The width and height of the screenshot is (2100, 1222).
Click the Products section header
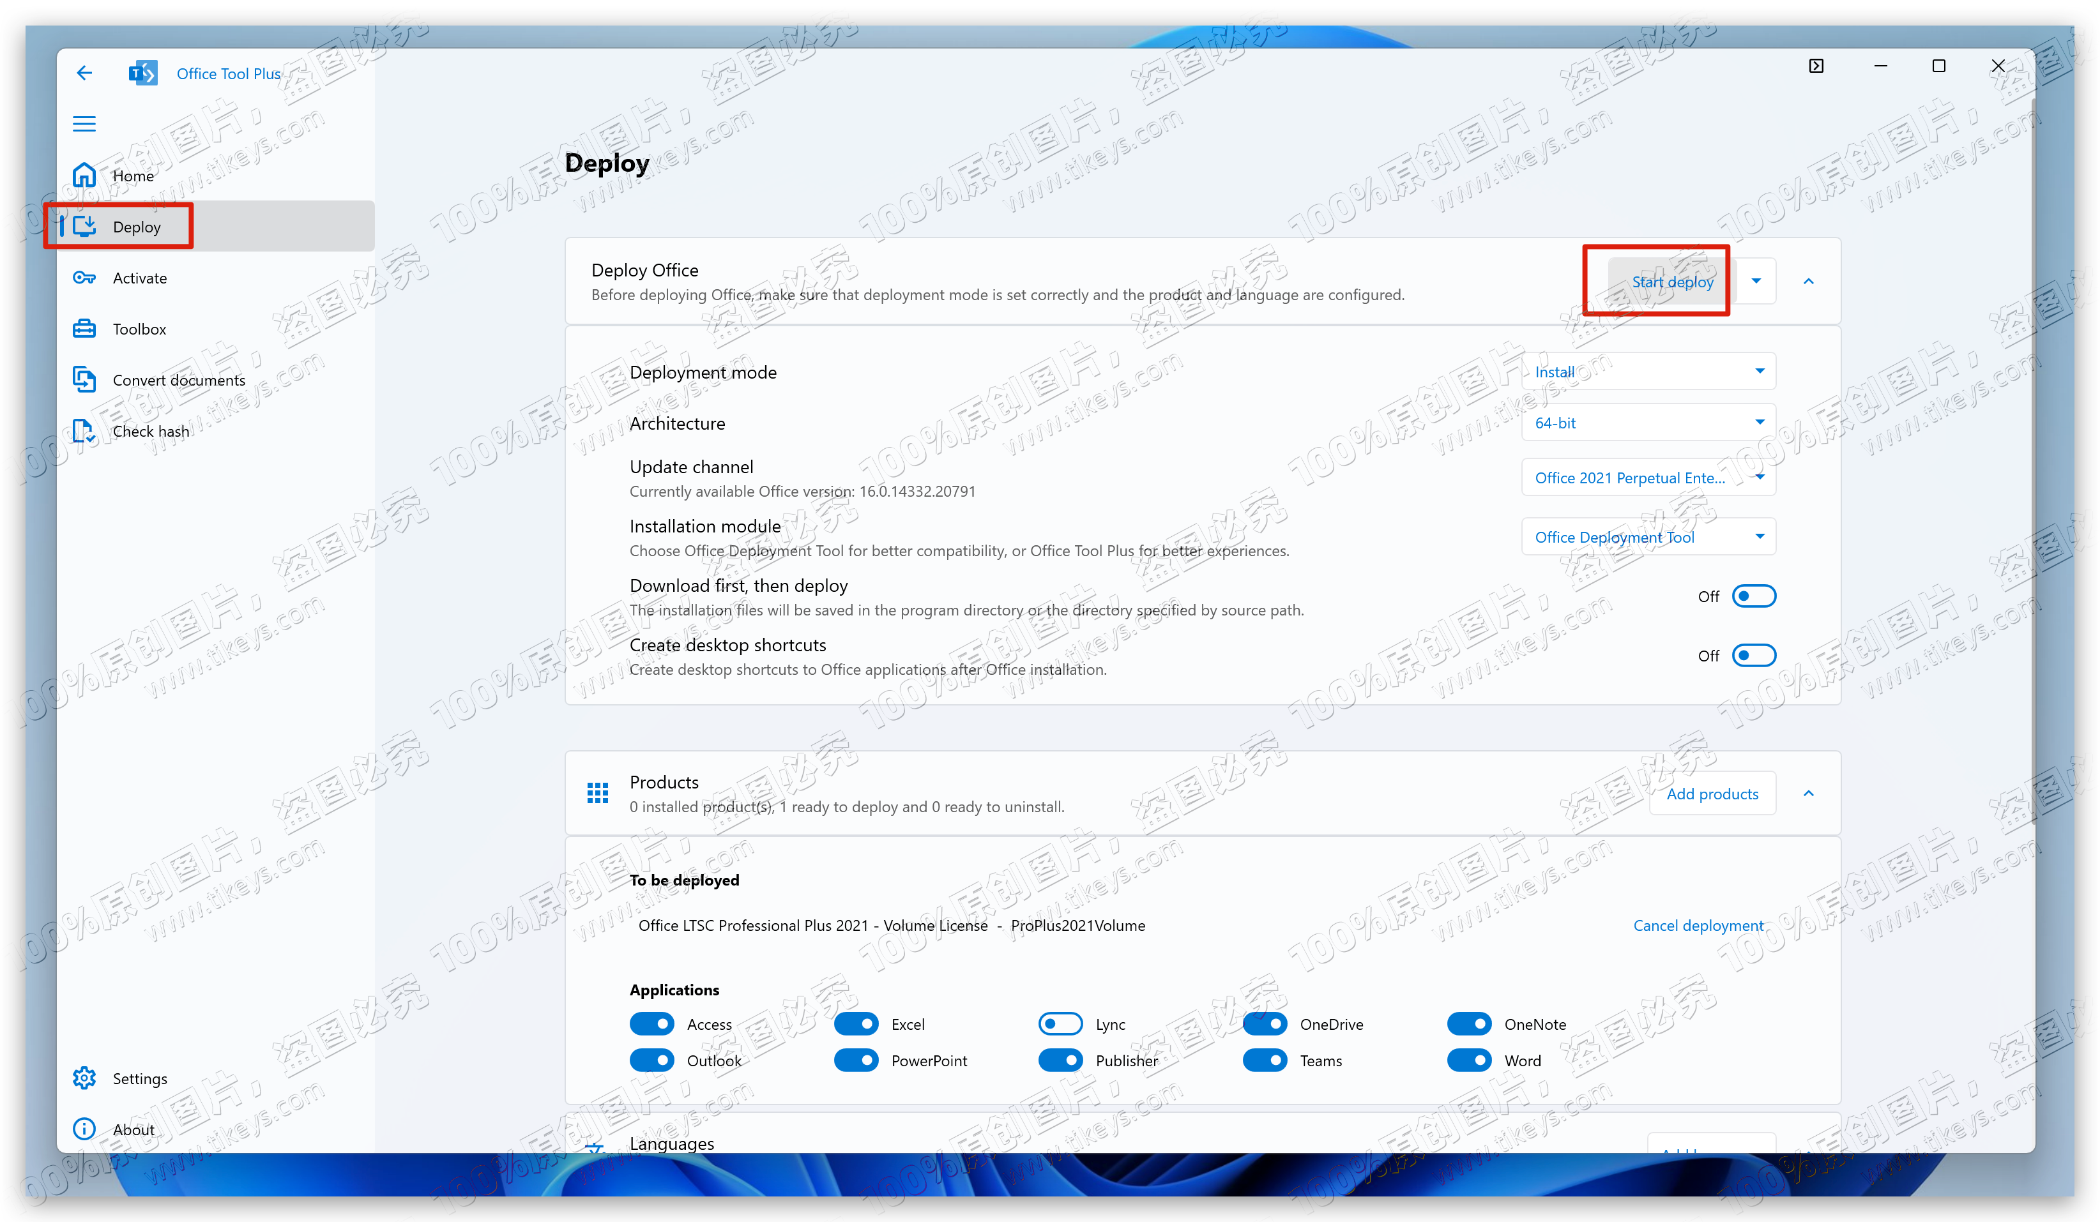(x=1203, y=794)
